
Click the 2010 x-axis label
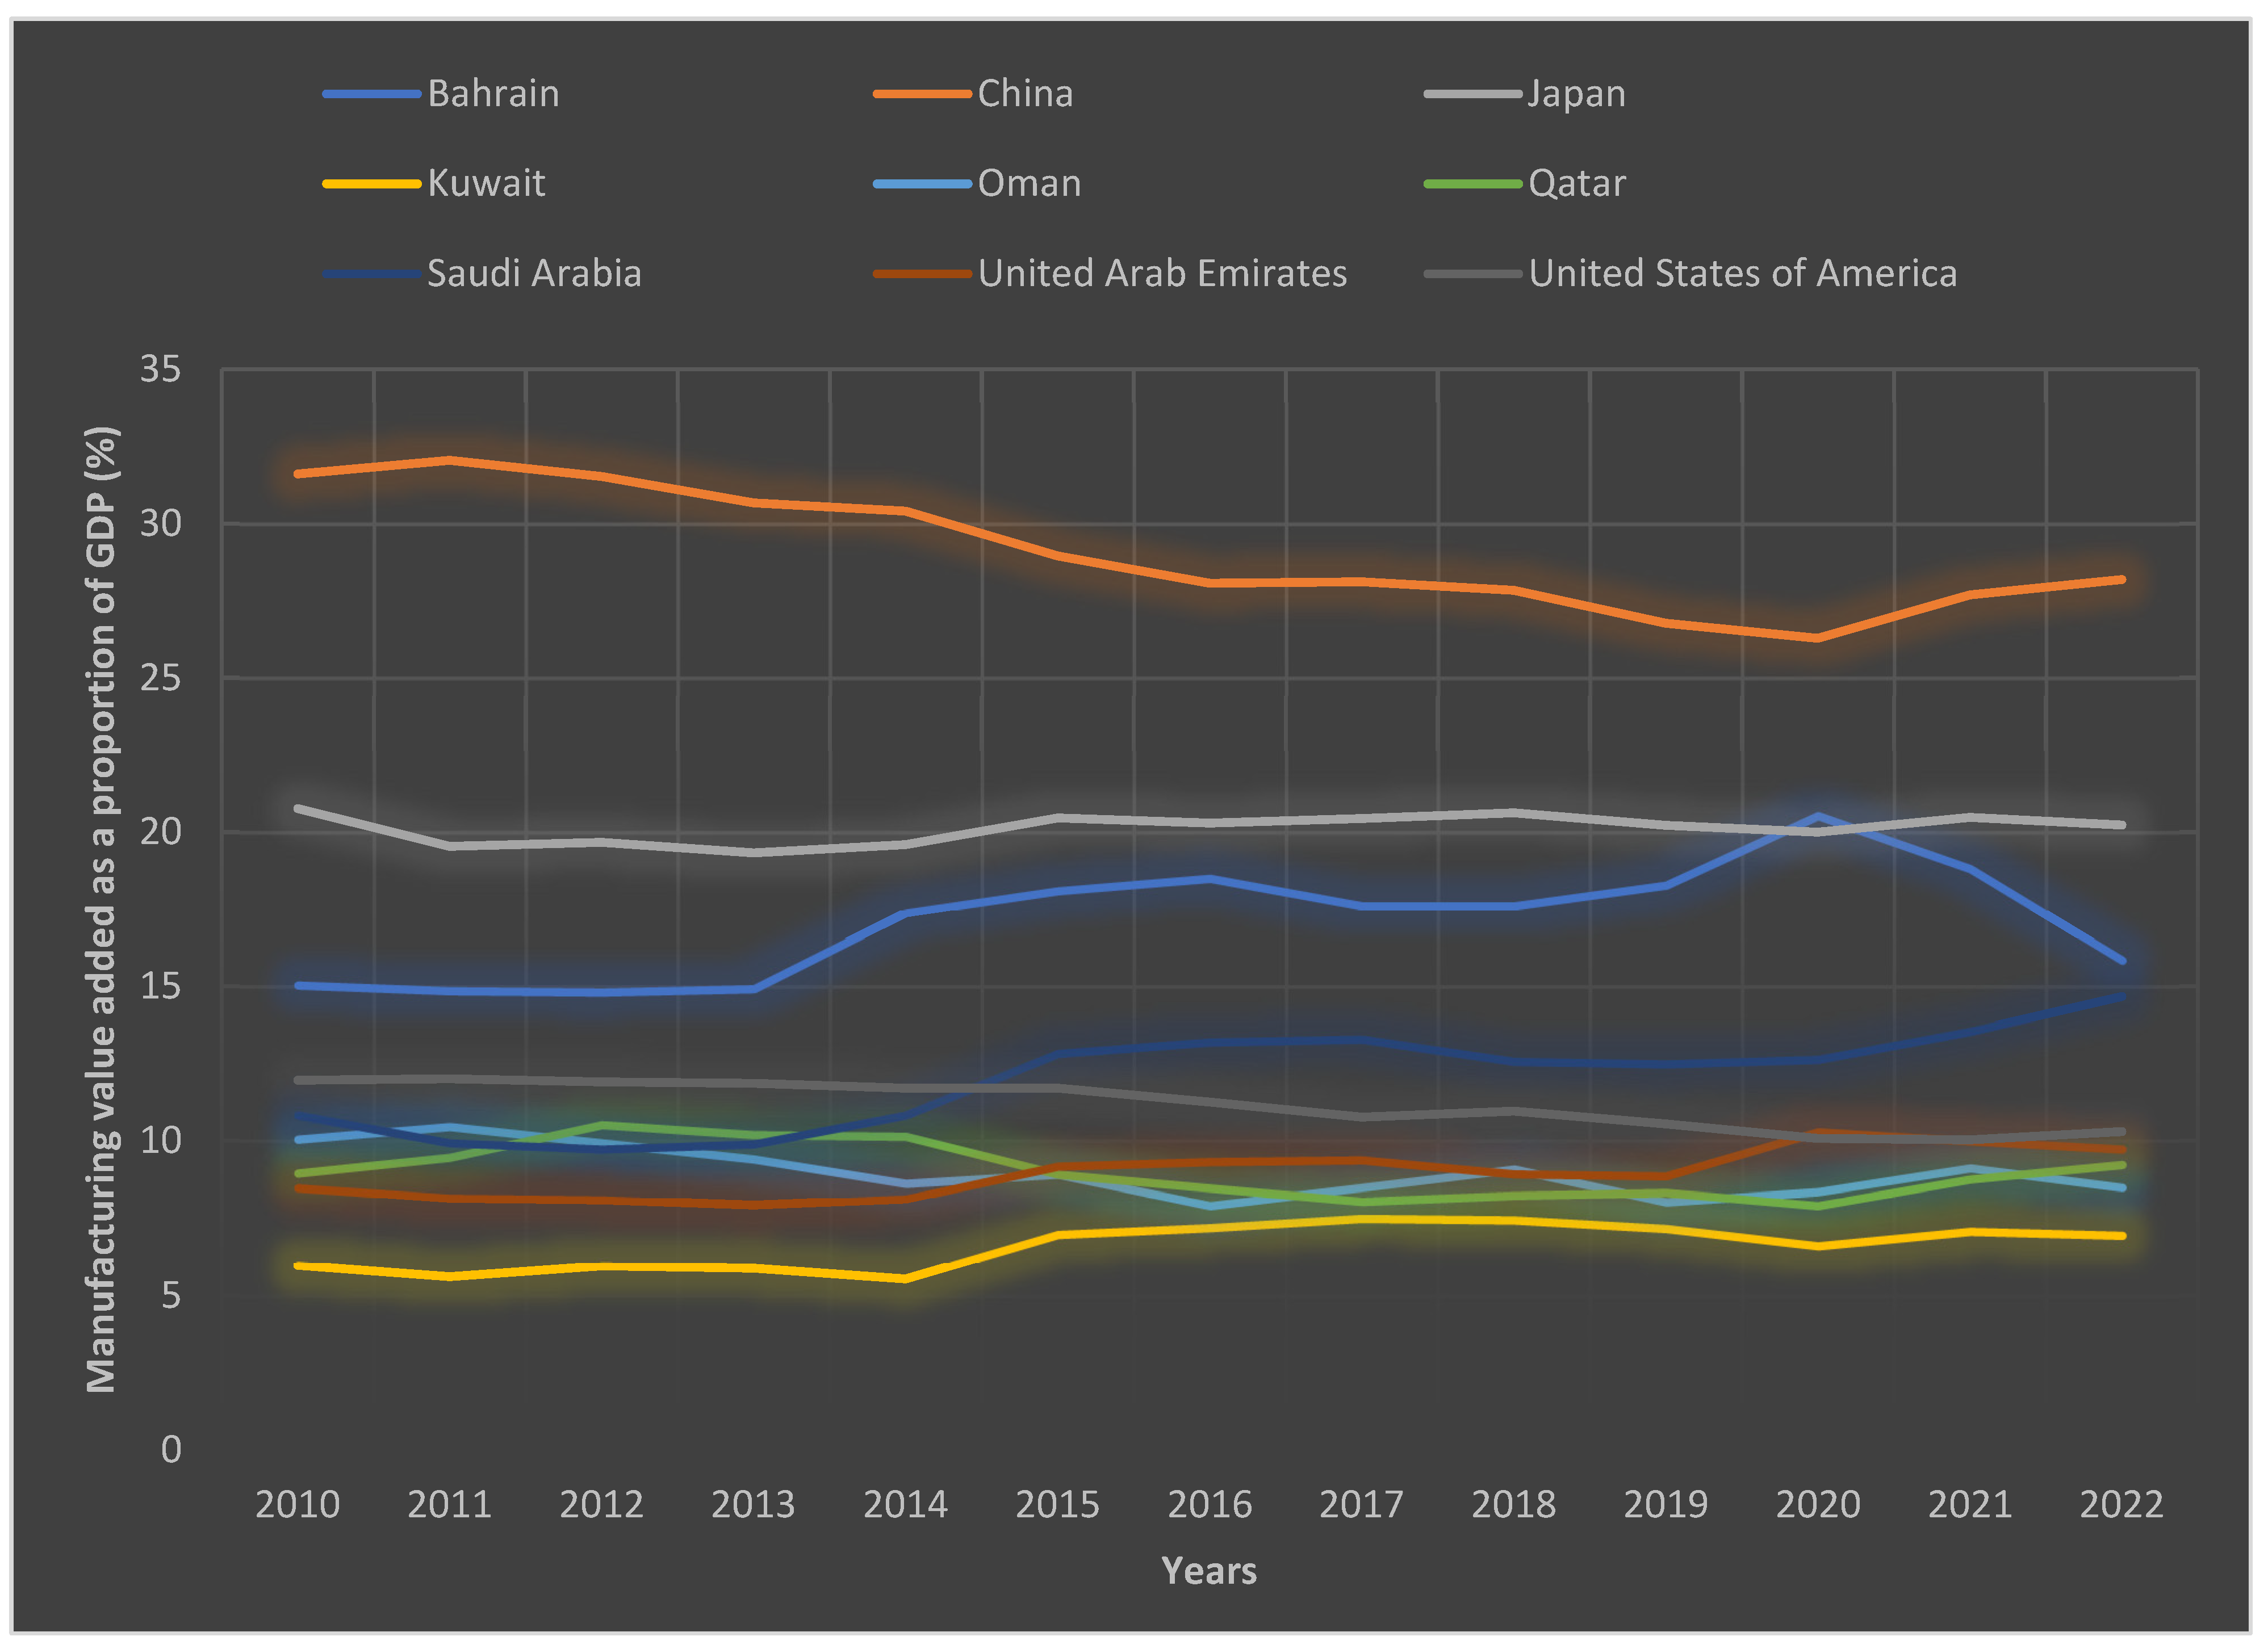point(297,1504)
